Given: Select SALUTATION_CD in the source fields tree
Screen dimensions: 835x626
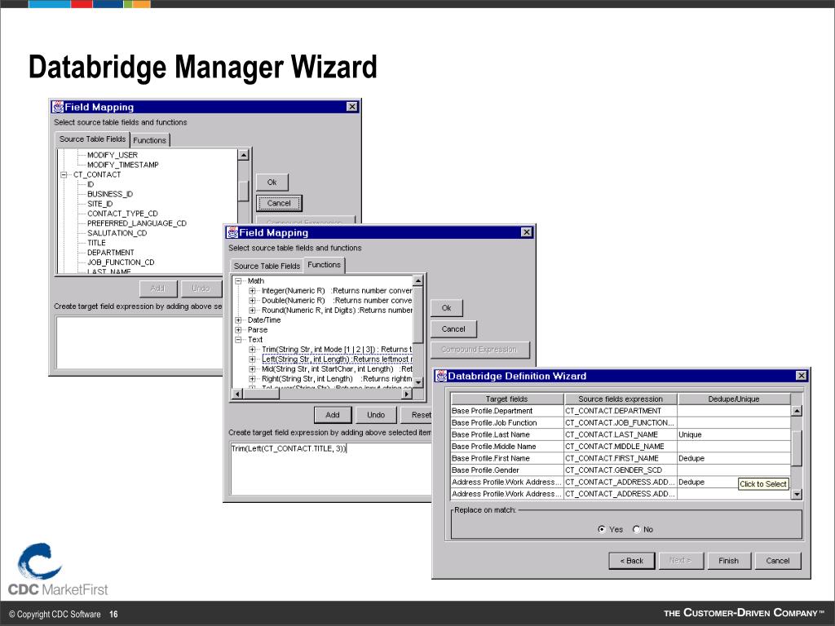Looking at the screenshot, I should [x=117, y=232].
